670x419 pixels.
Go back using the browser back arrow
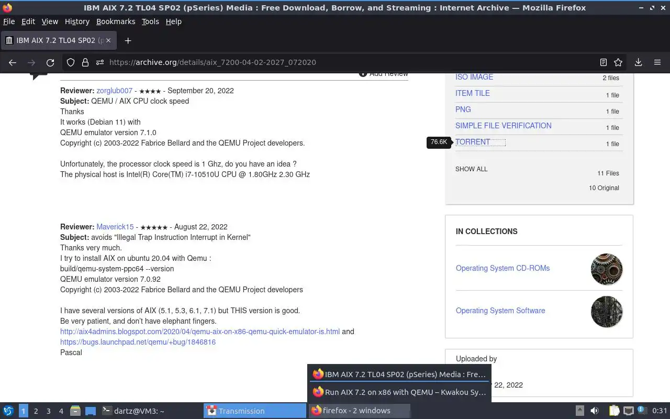[13, 62]
